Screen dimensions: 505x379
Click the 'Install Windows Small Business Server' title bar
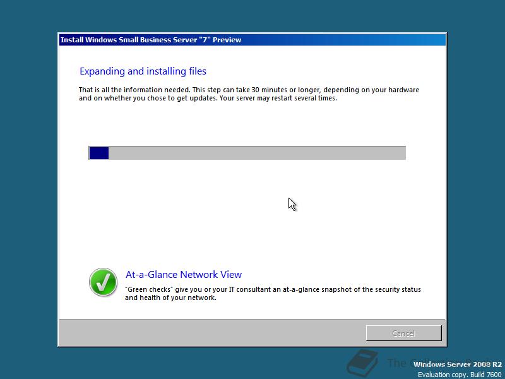click(252, 40)
